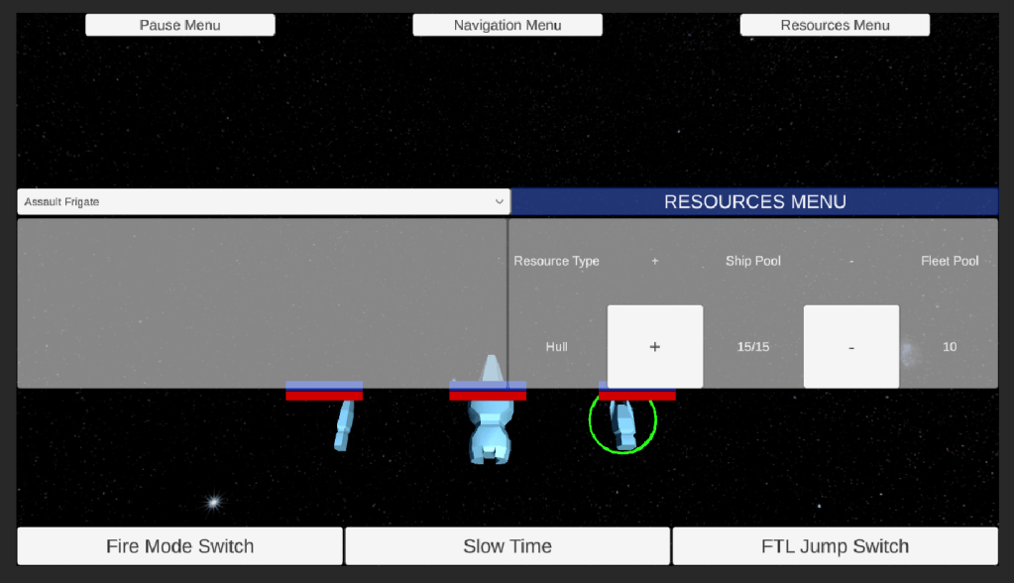This screenshot has height=583, width=1014.
Task: Toggle Slow Time
Action: [x=507, y=546]
